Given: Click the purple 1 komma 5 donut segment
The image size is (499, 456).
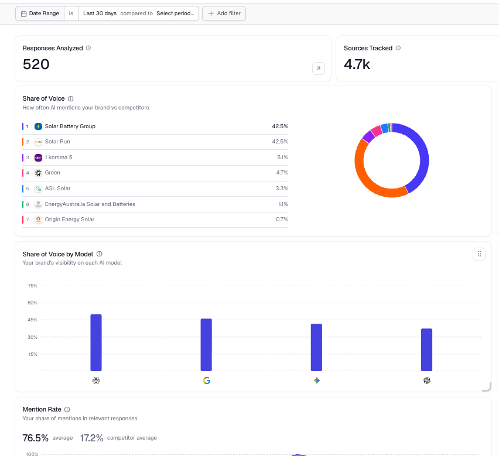Looking at the screenshot, I should coord(368,136).
